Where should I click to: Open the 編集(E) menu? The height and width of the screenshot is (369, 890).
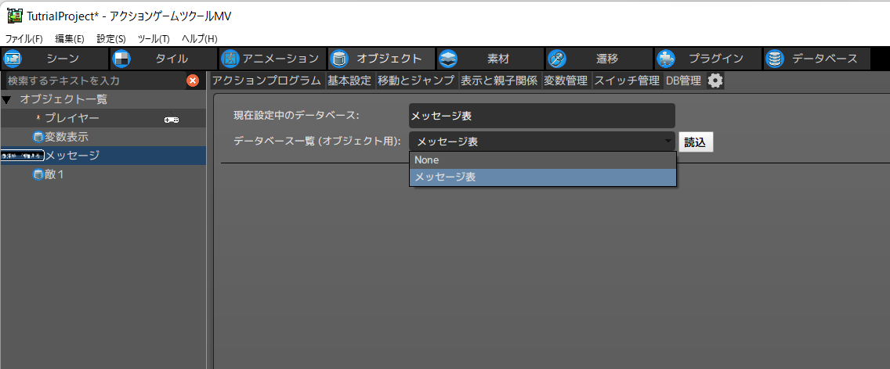tap(69, 38)
